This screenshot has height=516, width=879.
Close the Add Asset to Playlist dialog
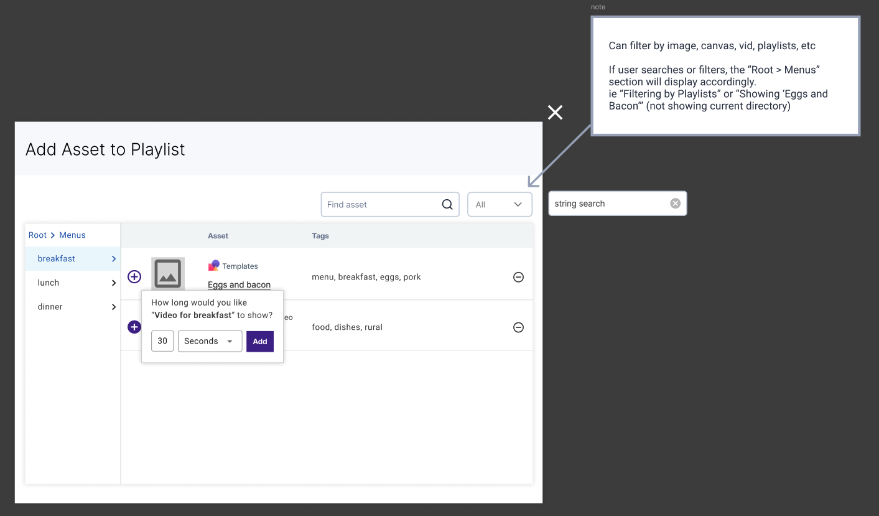pos(555,112)
